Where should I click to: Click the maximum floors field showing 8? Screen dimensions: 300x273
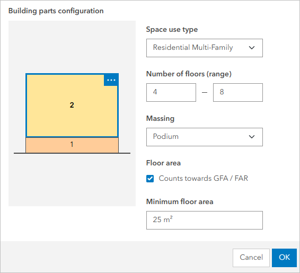238,92
